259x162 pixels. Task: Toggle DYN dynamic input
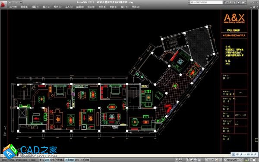coord(82,160)
